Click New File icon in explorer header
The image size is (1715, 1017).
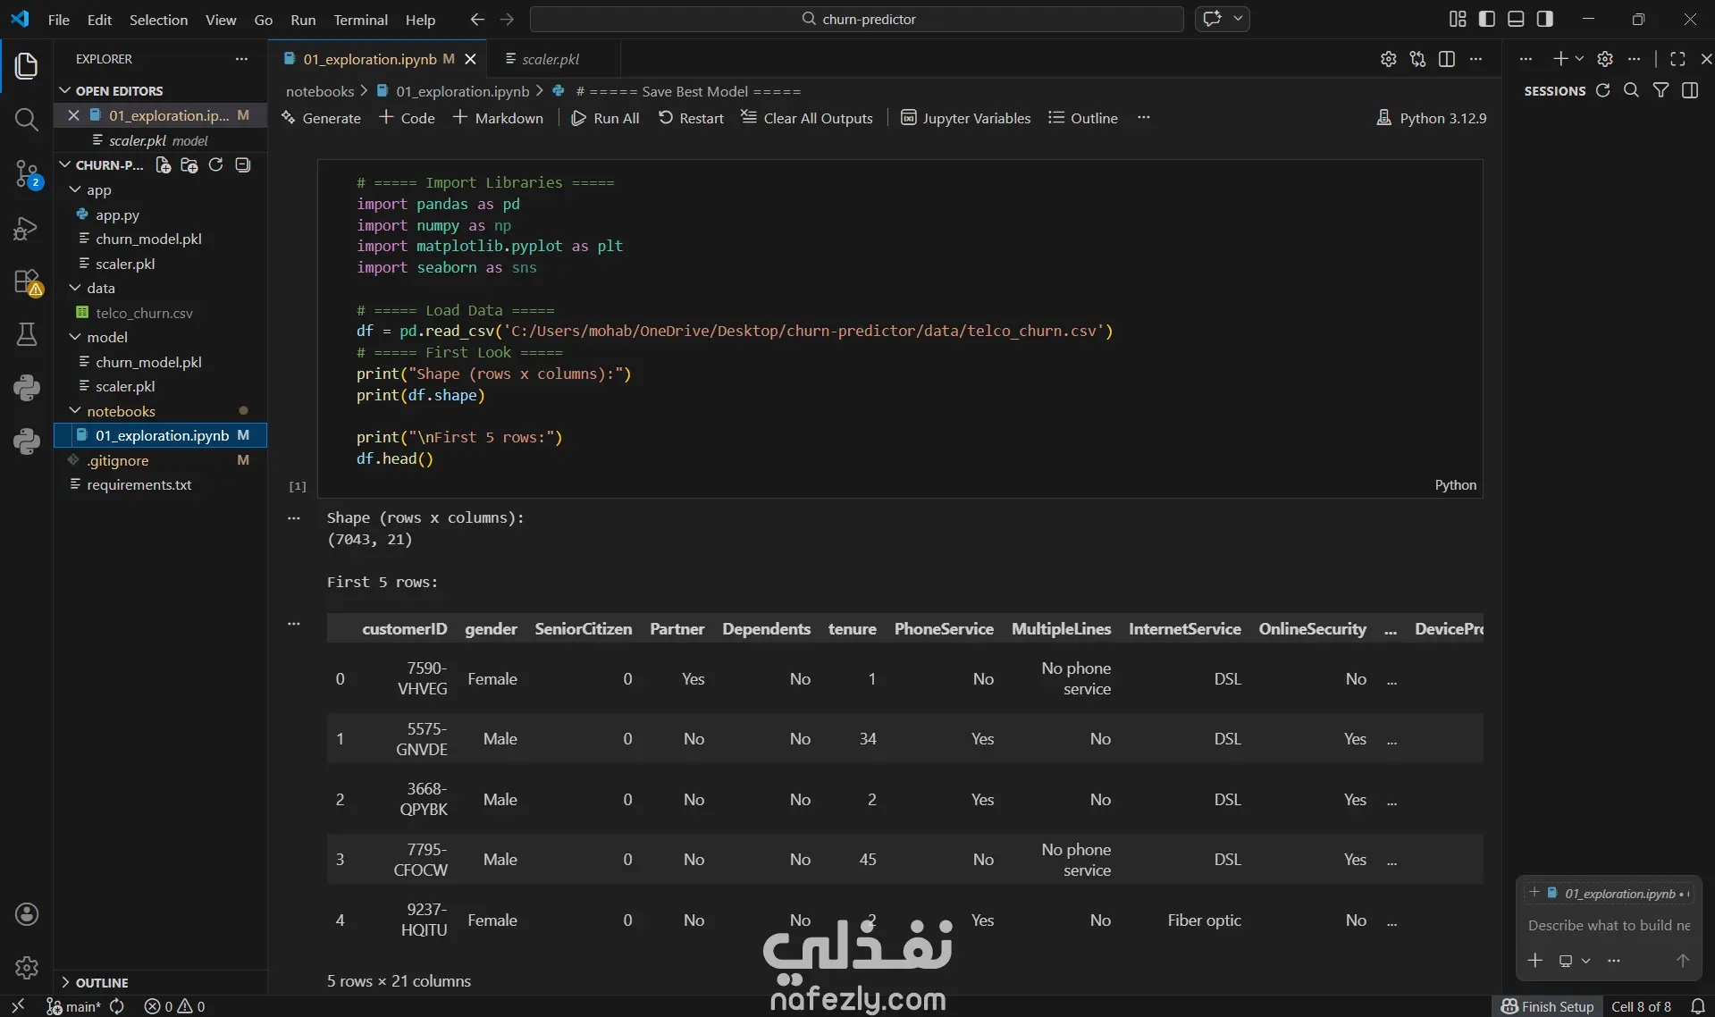[163, 165]
